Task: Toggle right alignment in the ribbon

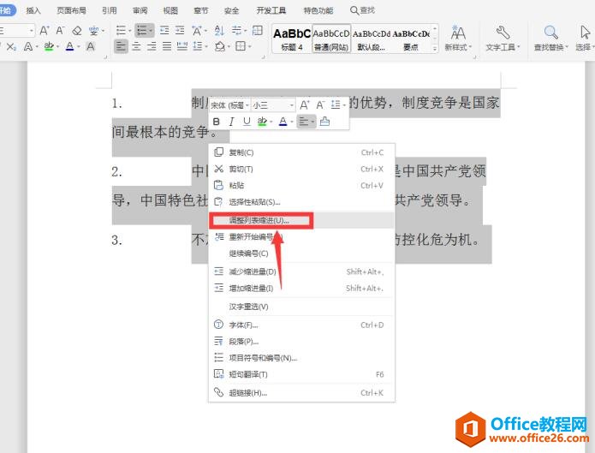Action: 152,47
